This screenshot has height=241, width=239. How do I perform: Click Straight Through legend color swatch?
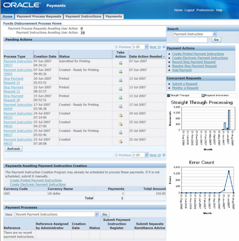[x=169, y=95]
